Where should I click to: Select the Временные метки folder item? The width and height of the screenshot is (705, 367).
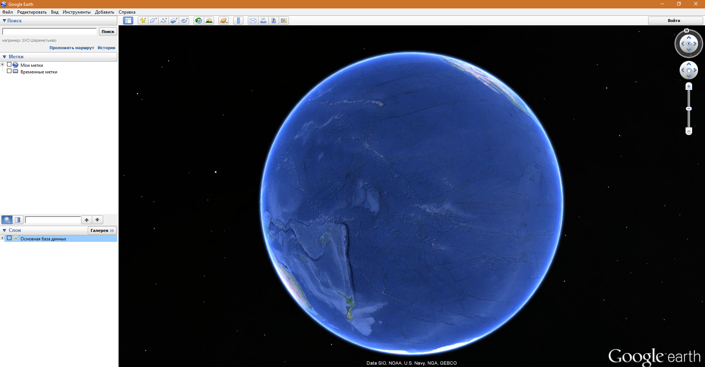click(x=39, y=72)
